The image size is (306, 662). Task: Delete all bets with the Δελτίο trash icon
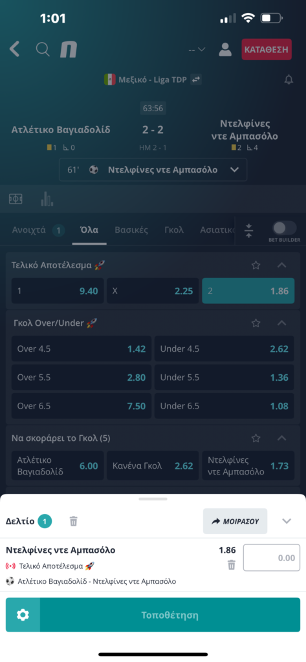[74, 522]
